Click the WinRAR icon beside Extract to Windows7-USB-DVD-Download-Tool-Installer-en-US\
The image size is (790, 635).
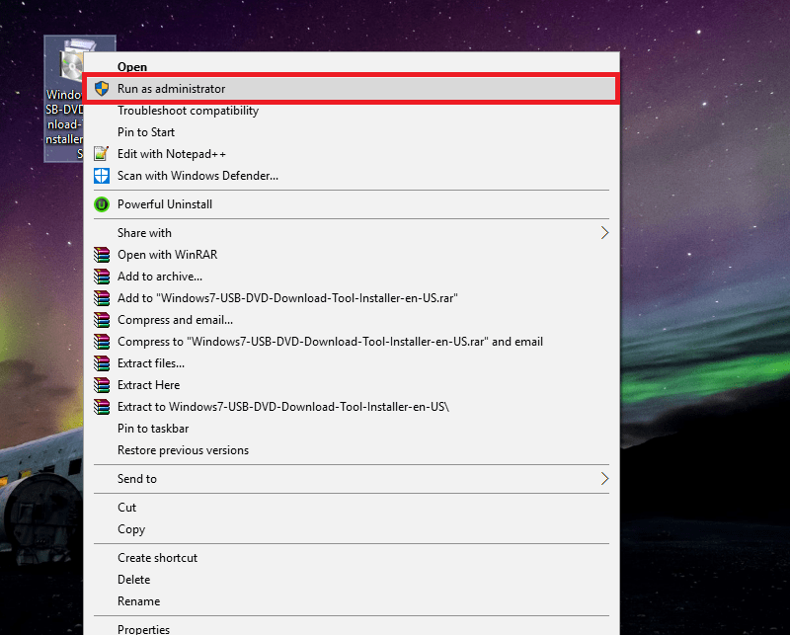(x=102, y=406)
